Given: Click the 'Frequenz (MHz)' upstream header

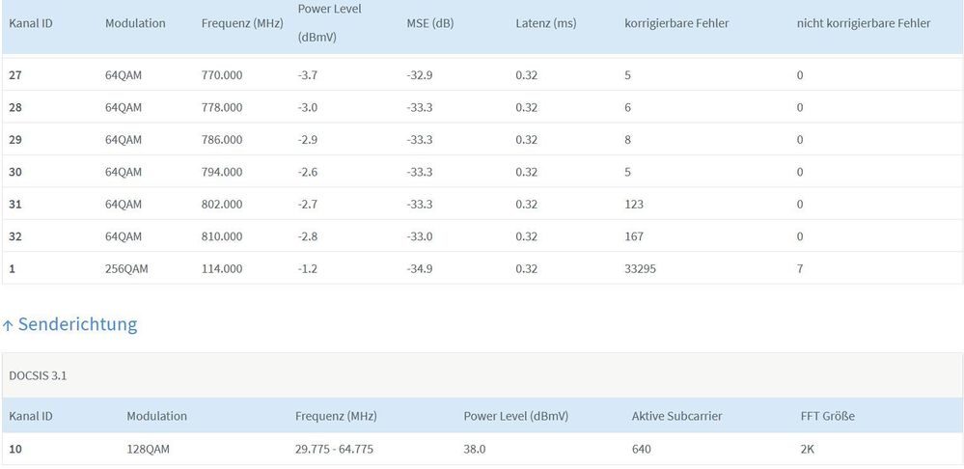Looking at the screenshot, I should [x=336, y=416].
